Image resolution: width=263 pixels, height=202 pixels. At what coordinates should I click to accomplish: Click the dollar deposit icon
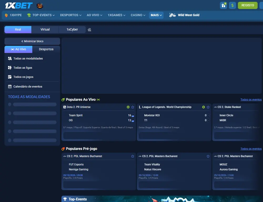click(232, 5)
